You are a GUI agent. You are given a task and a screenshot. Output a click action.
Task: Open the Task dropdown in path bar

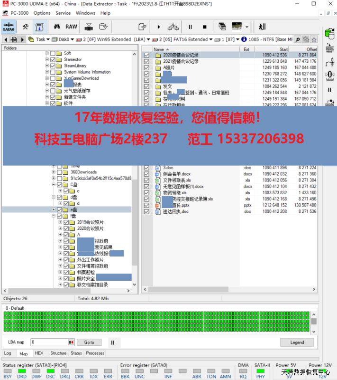pyautogui.click(x=48, y=39)
